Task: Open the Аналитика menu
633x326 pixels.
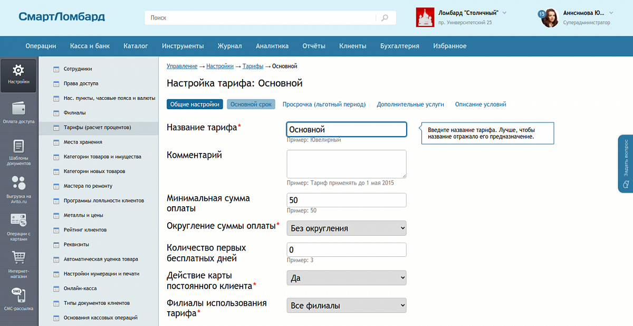Action: point(272,46)
